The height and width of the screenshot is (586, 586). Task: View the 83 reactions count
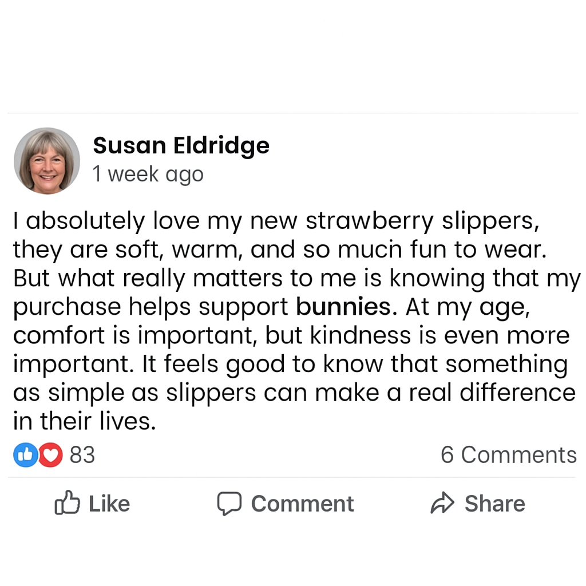tap(82, 455)
